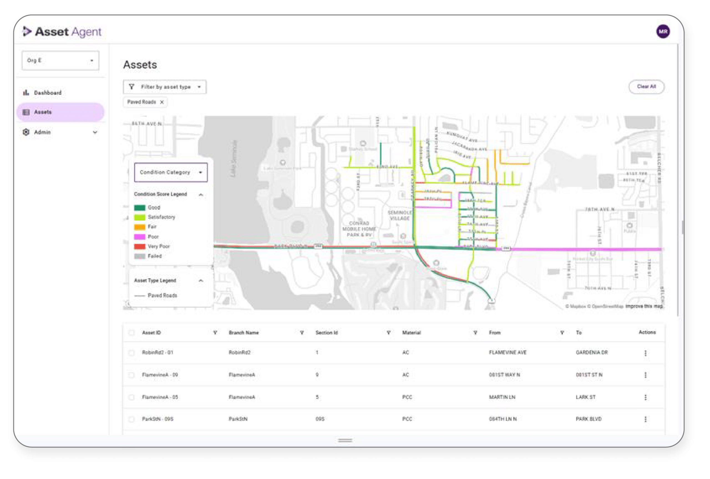Click the Poor pink legend swatch

pos(140,237)
